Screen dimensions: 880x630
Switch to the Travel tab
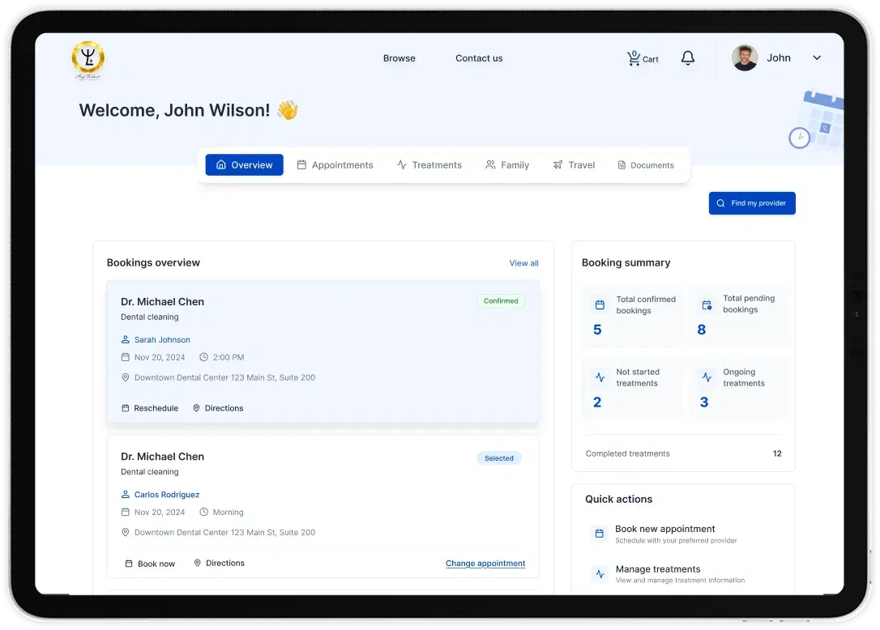(574, 165)
